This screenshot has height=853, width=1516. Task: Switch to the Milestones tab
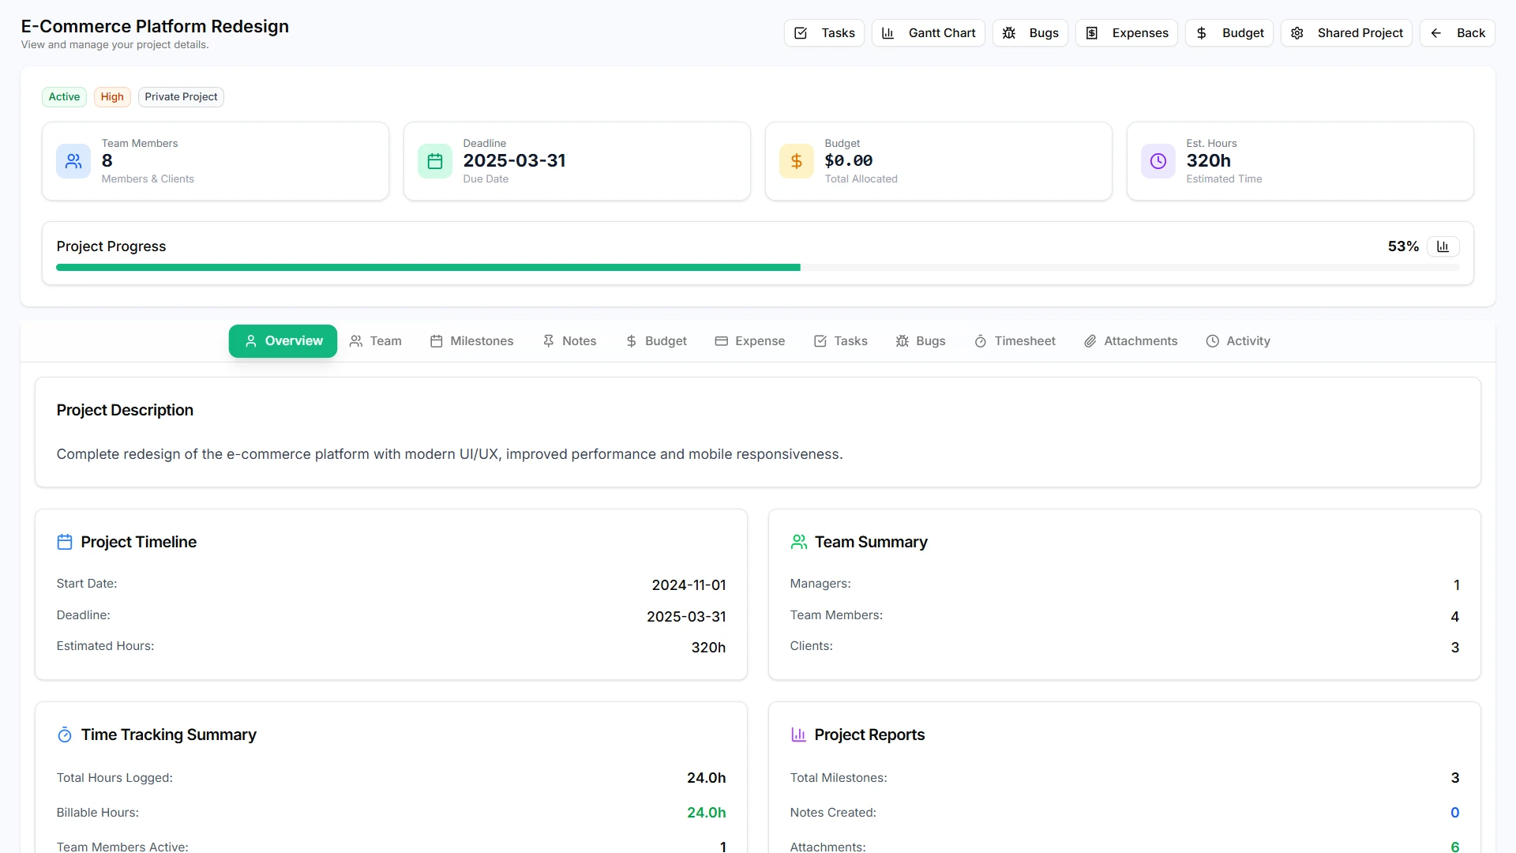point(471,341)
